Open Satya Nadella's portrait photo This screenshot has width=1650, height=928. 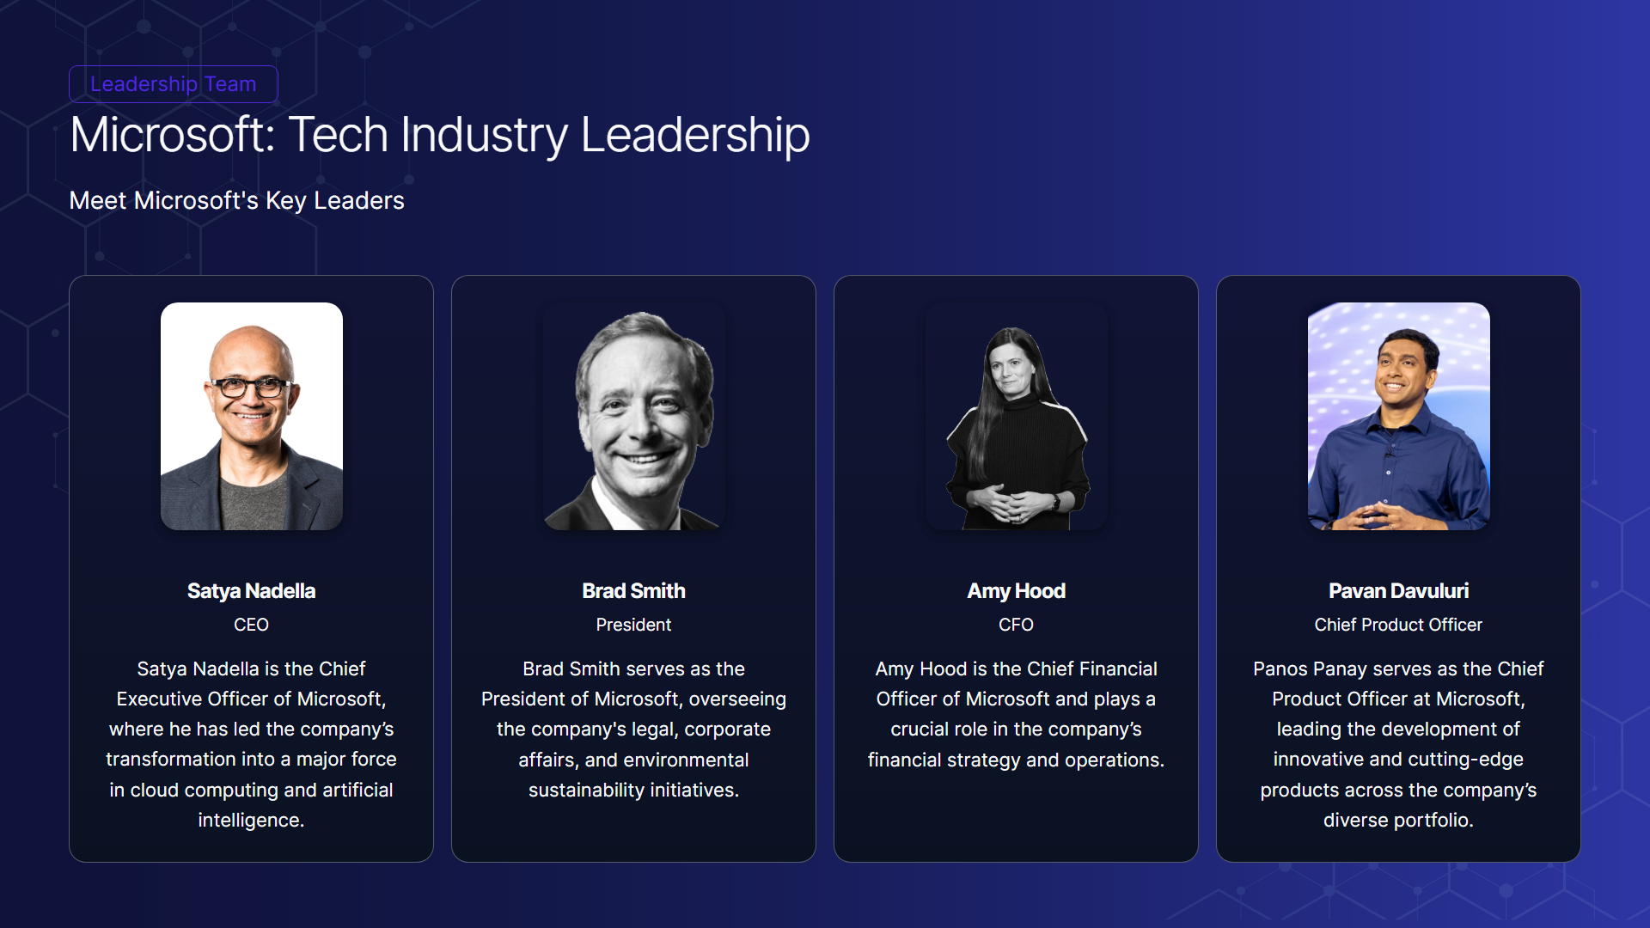tap(251, 416)
